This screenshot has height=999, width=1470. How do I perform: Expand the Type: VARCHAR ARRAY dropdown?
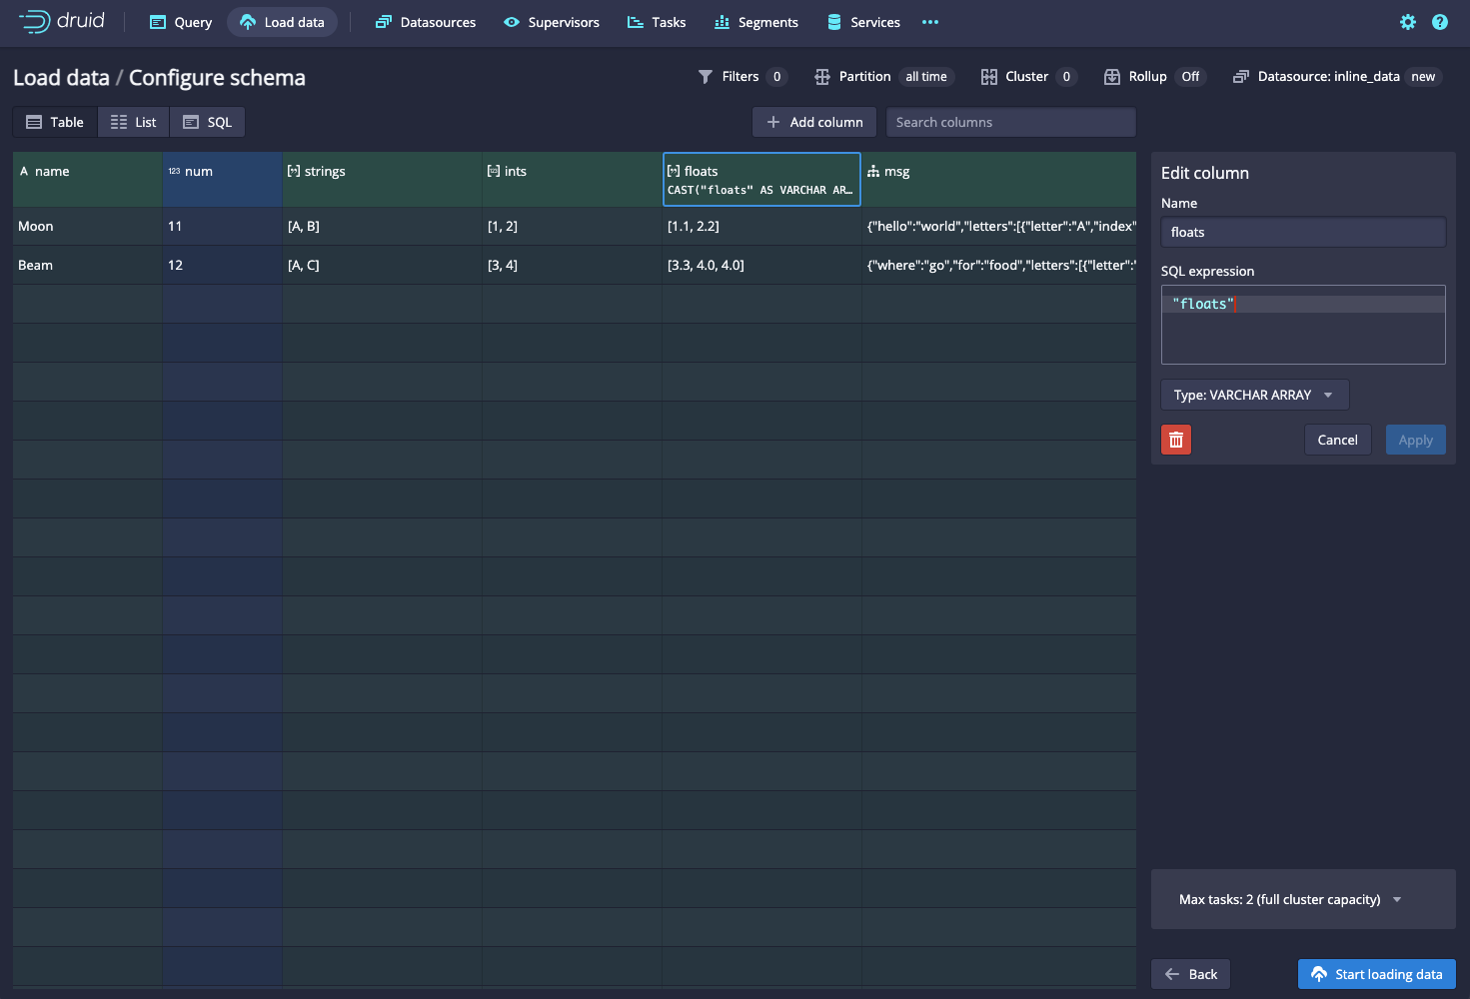1254,395
